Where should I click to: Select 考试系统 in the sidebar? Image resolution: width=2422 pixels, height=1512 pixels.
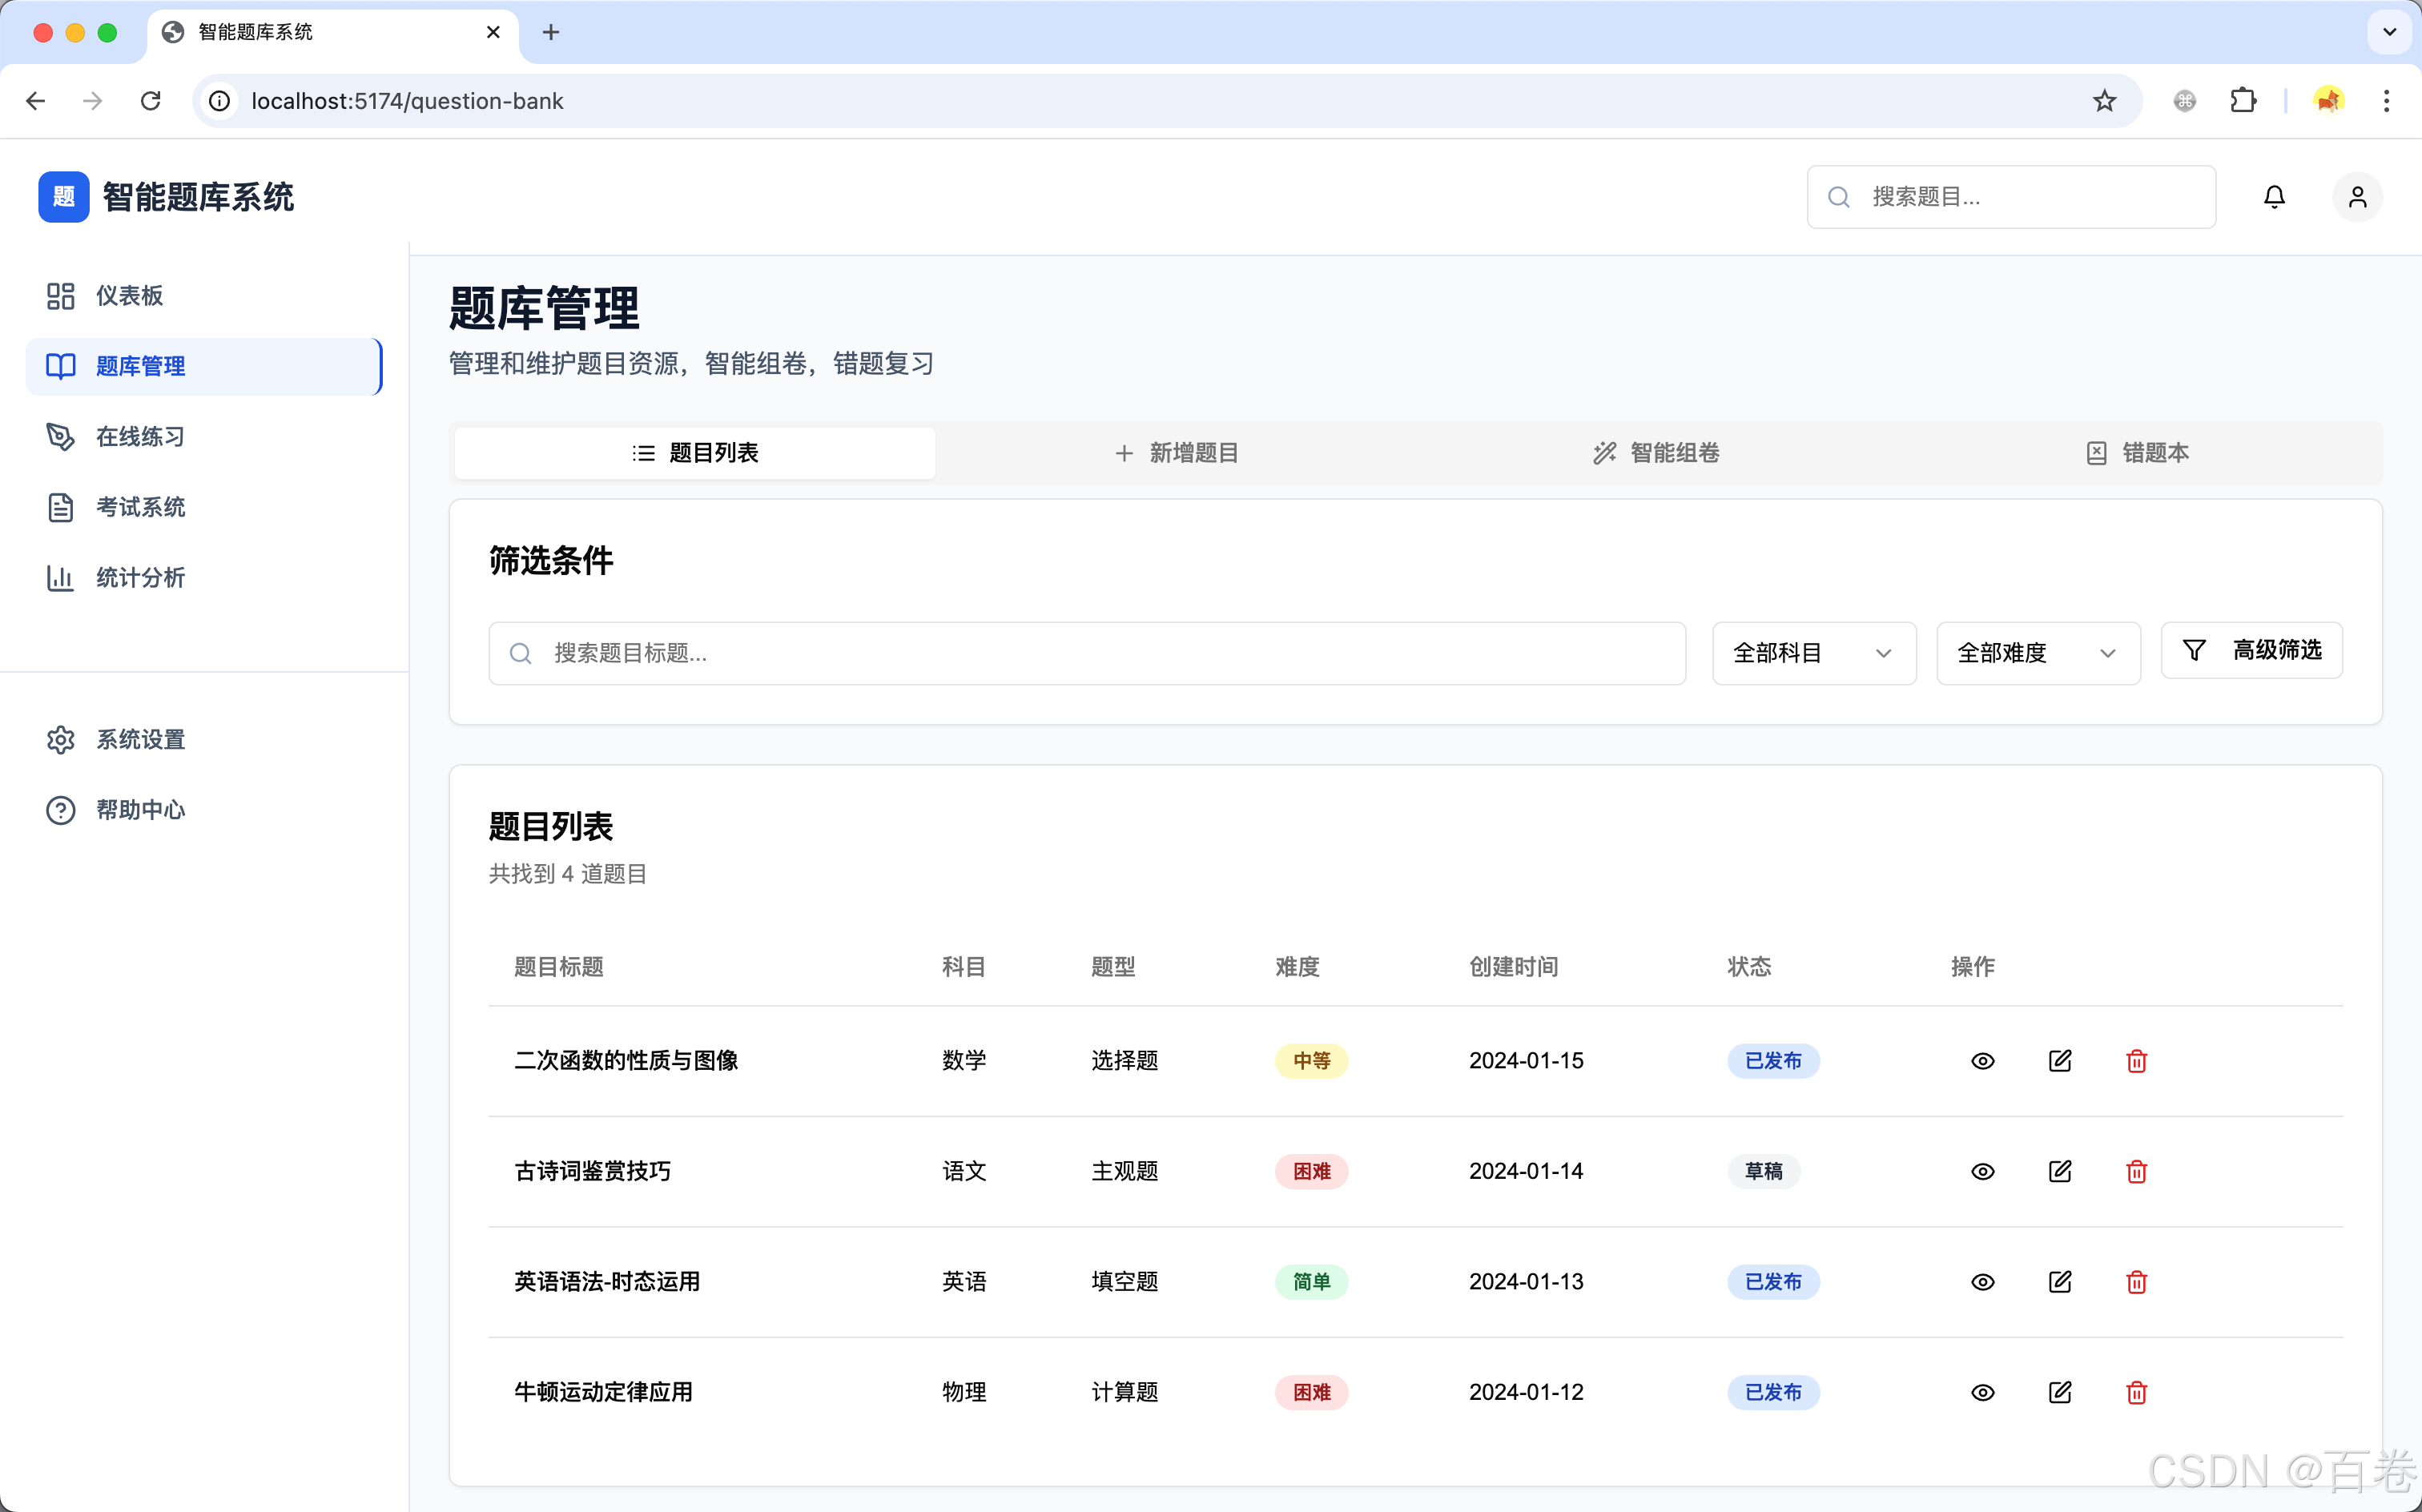point(142,507)
